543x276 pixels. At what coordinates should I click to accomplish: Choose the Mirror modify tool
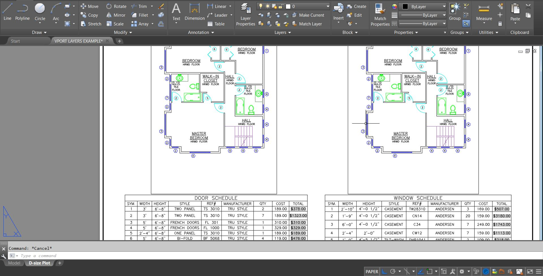[116, 15]
